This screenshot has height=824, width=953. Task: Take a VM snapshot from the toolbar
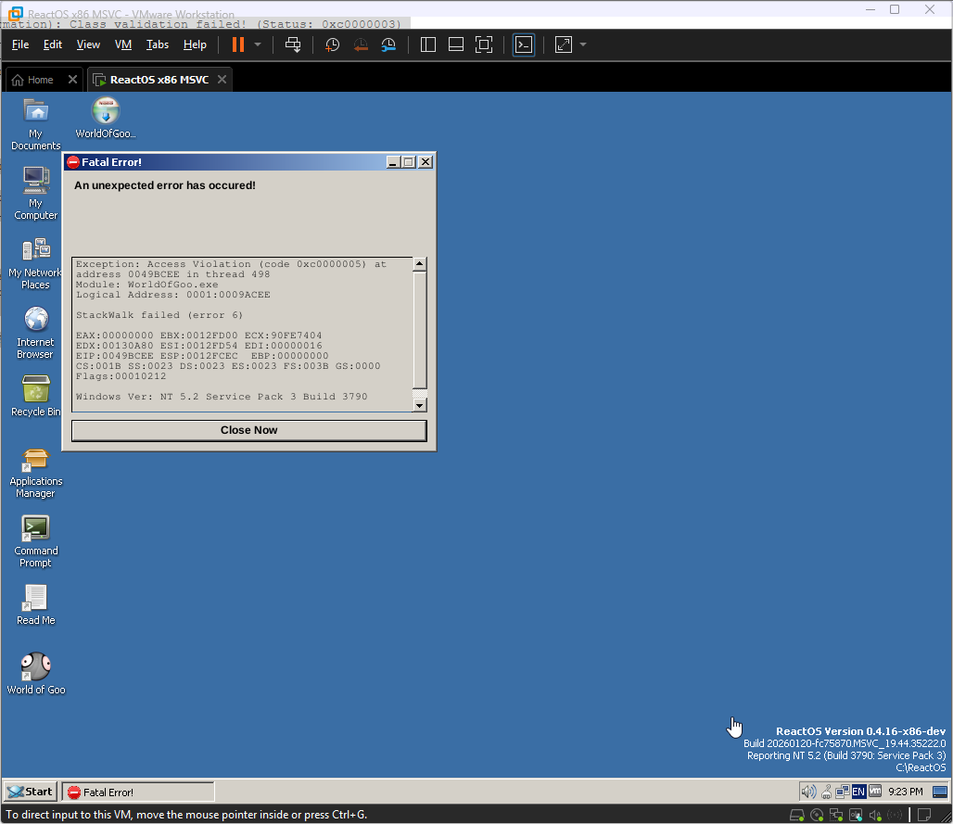332,44
